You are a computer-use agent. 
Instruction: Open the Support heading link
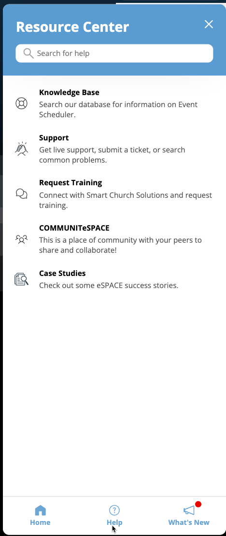[x=54, y=138]
